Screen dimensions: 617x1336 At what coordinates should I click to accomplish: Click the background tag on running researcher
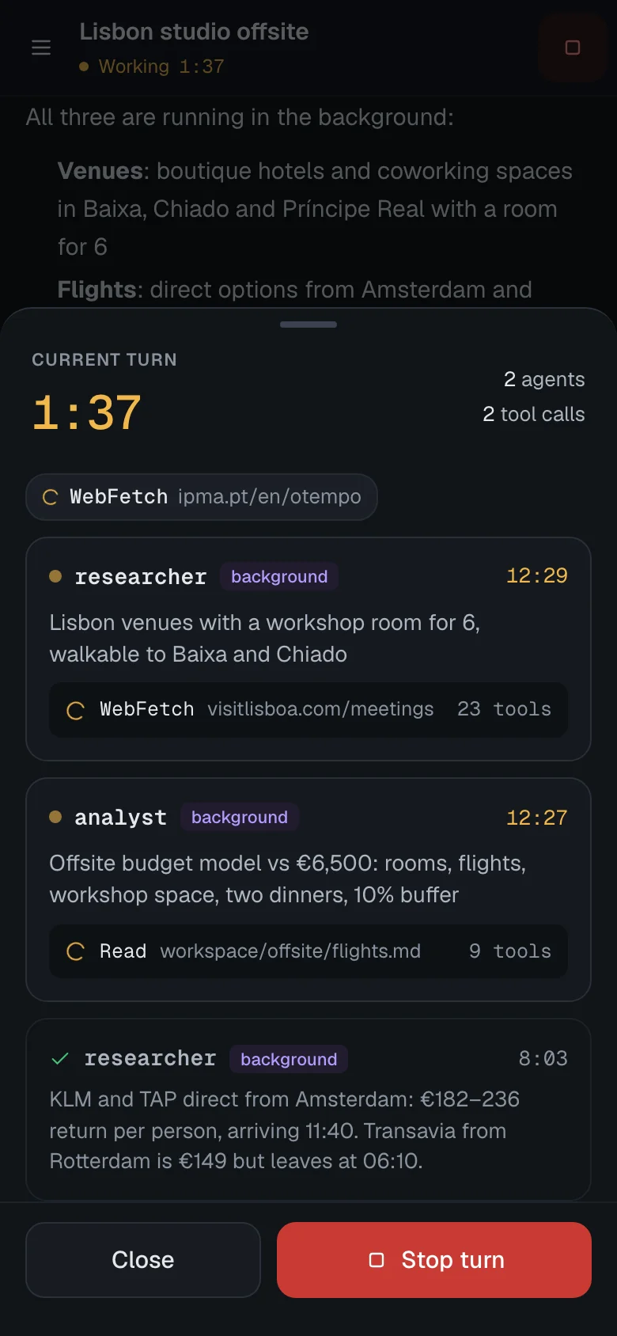[x=279, y=577]
